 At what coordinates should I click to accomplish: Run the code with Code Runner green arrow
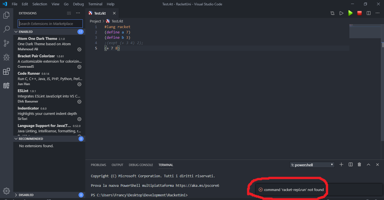350,13
